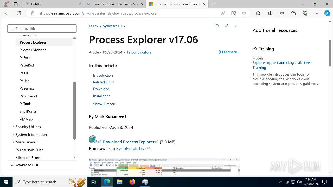Go to the Learn breadcrumb link
The width and height of the screenshot is (333, 187).
click(93, 26)
